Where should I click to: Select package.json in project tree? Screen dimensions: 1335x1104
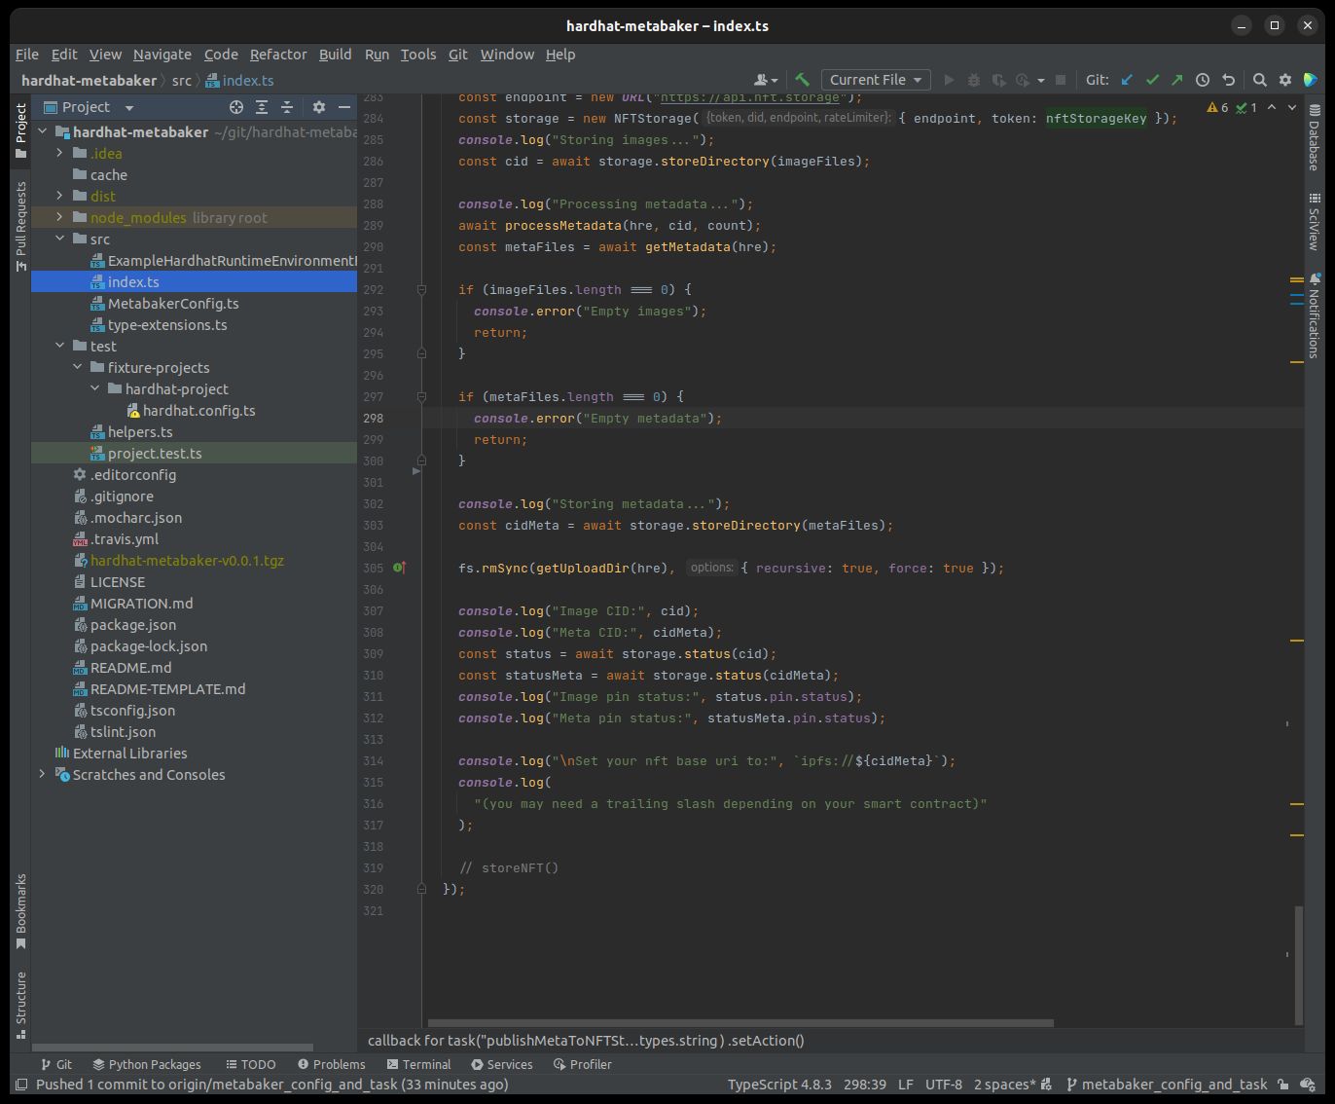pyautogui.click(x=132, y=624)
